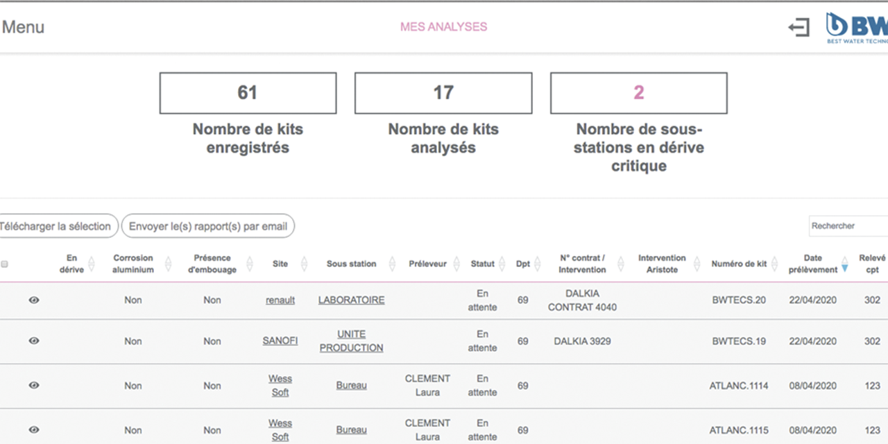Open the LABORATOIRE sous station link
The image size is (888, 444).
tap(351, 300)
